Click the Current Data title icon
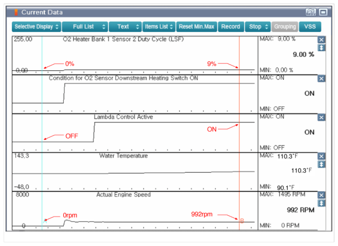 (x=16, y=12)
